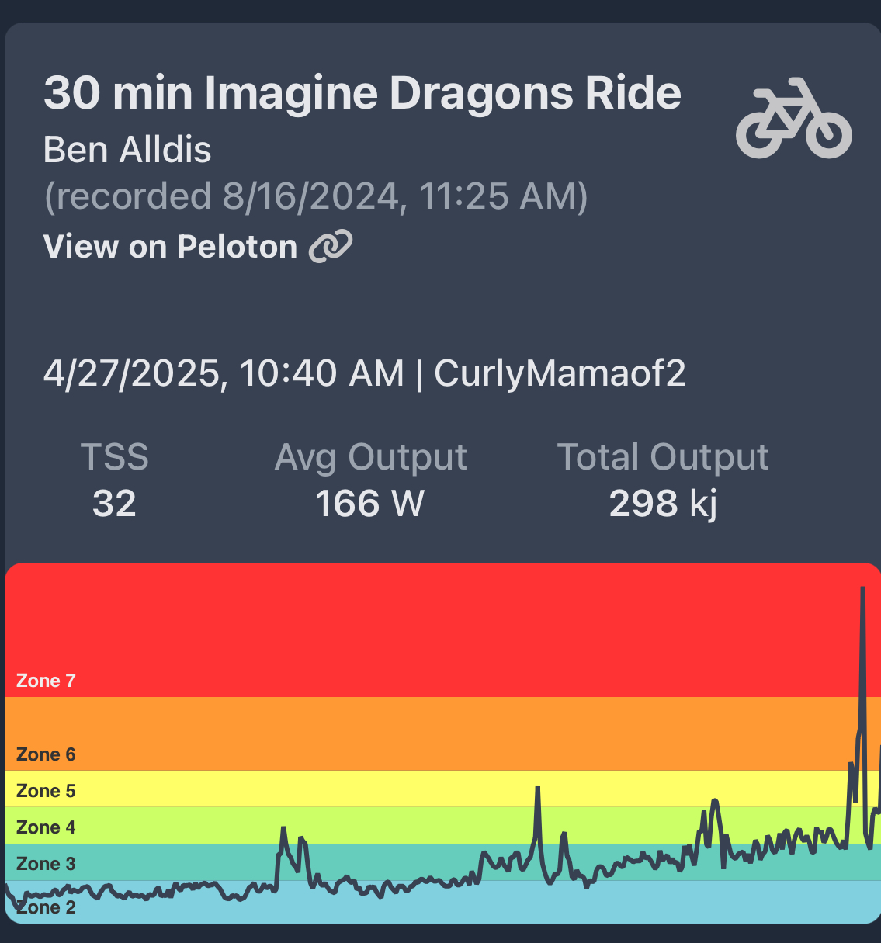Click the bicycle icon
Screen dimensions: 881x943
[x=793, y=118]
